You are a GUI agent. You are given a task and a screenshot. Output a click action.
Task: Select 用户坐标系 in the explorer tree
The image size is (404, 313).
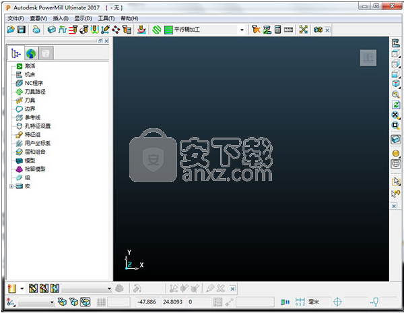coord(38,143)
